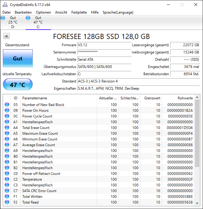The height and width of the screenshot is (209, 203).
Task: Click the Grenzwert column header
Action: tap(151, 98)
